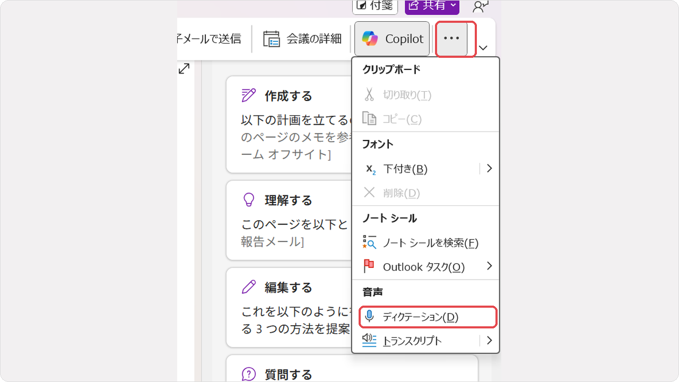Click the person presence icon at top right
The height and width of the screenshot is (382, 679).
pos(481,6)
